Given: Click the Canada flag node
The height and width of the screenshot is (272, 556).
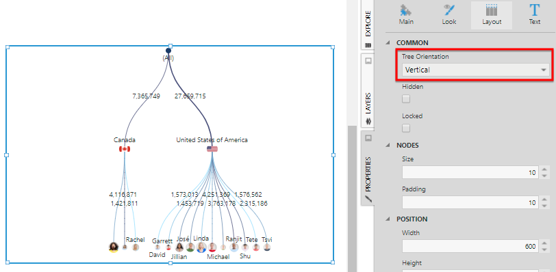Looking at the screenshot, I should click(x=125, y=149).
